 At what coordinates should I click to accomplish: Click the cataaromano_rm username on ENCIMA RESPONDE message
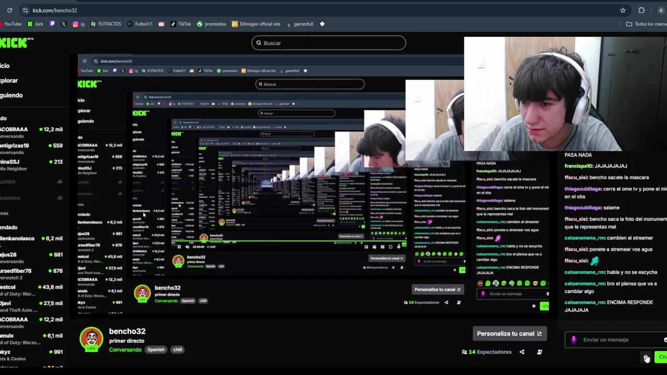click(585, 302)
